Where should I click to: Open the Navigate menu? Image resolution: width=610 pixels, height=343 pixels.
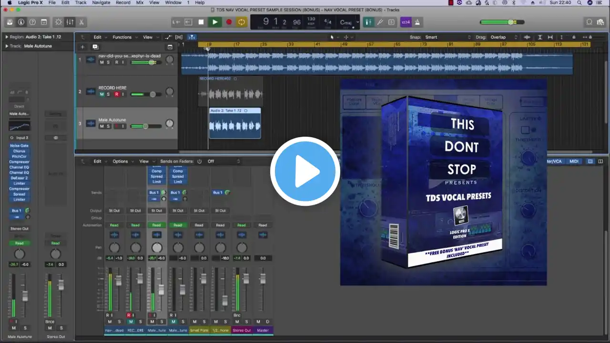(x=101, y=3)
